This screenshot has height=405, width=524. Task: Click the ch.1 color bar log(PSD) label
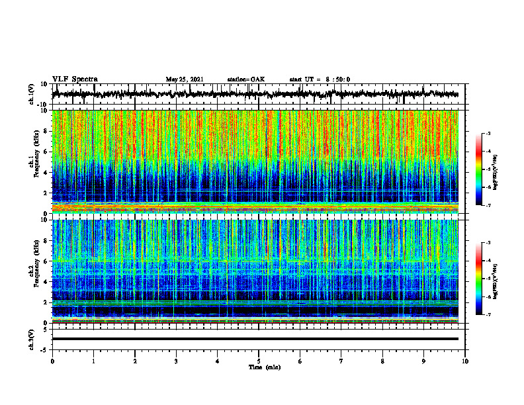pos(495,172)
